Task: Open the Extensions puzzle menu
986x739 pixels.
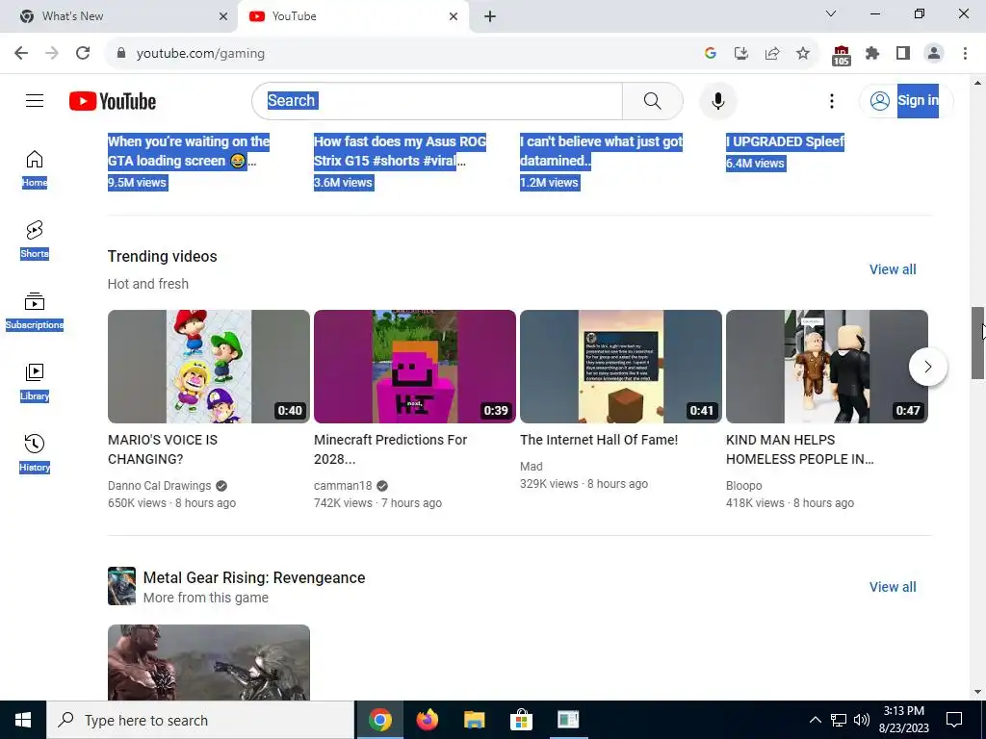Action: click(x=872, y=54)
